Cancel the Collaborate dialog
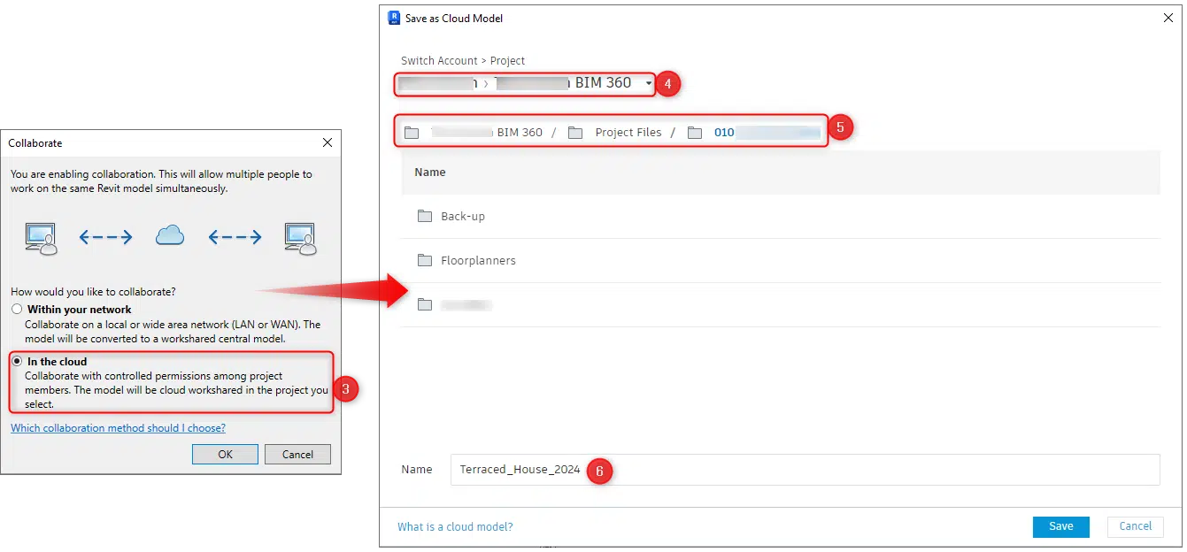The width and height of the screenshot is (1187, 552). (x=297, y=454)
